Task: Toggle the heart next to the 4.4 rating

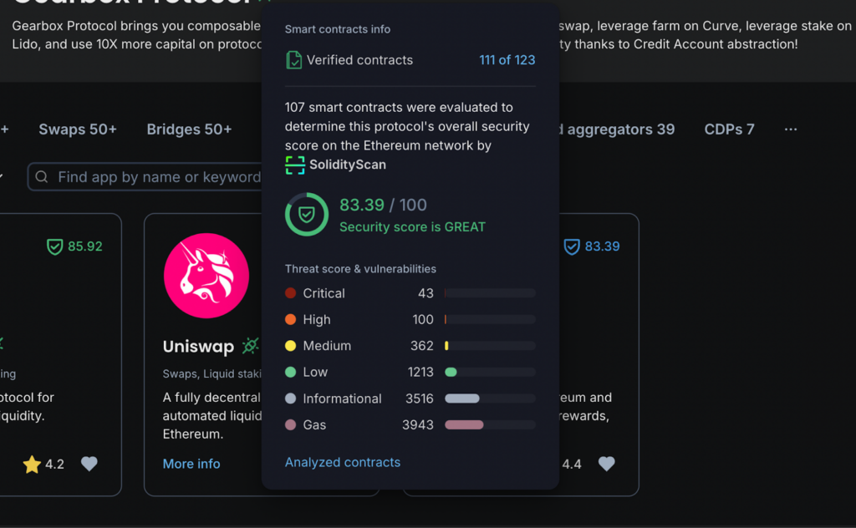Action: point(606,465)
